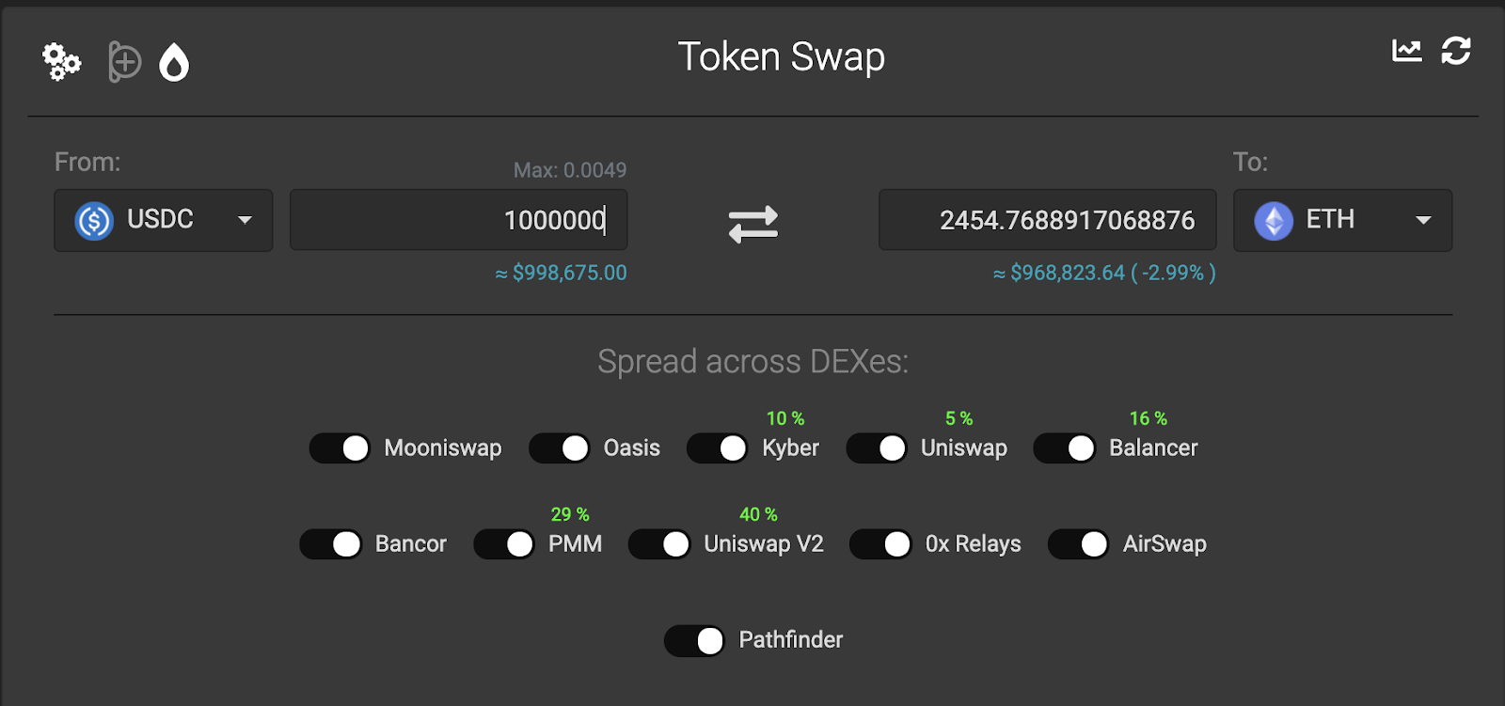Click the ETH coin logo
The image size is (1505, 706).
pyautogui.click(x=1274, y=221)
